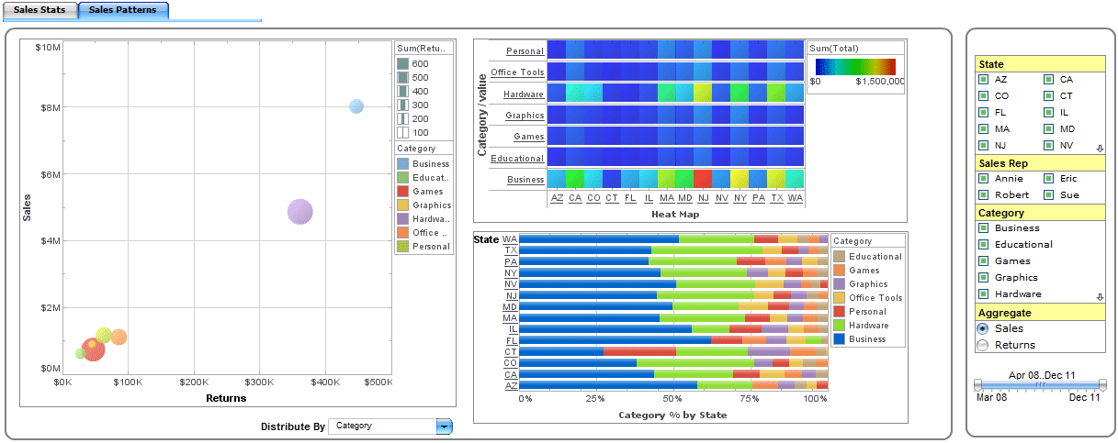
Task: Toggle the AZ state checkbox
Action: 983,80
